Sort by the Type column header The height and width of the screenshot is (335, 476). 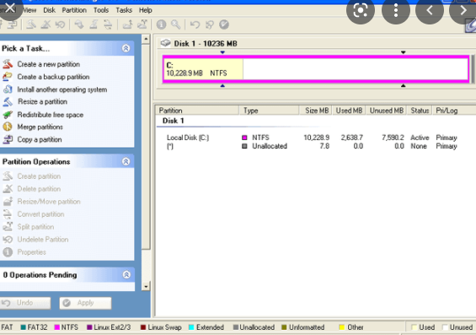tap(269, 111)
